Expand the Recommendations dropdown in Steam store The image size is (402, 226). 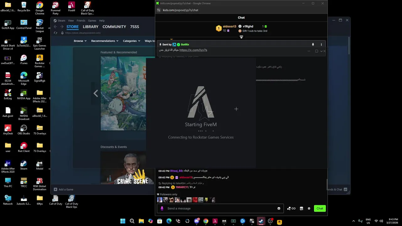point(105,41)
